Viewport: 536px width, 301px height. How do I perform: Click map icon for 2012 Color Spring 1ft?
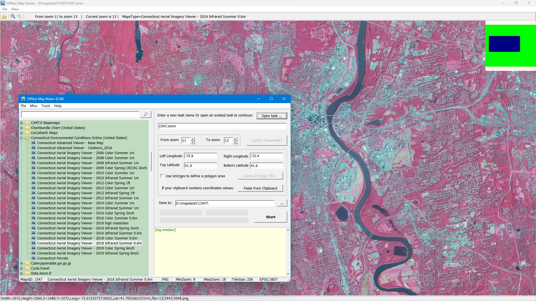33,183
